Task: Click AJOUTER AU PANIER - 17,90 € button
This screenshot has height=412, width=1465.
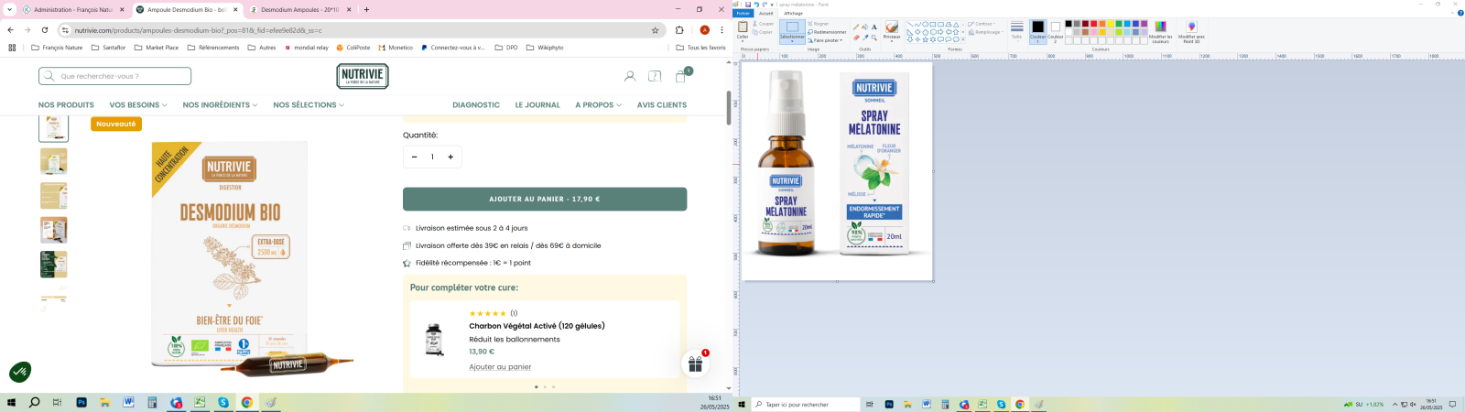Action: tap(545, 199)
